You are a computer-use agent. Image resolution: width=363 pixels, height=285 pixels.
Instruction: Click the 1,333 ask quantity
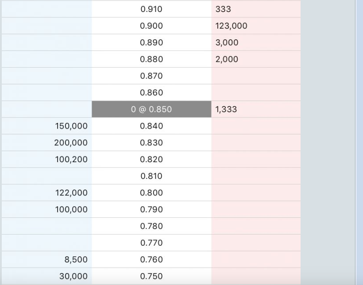226,109
